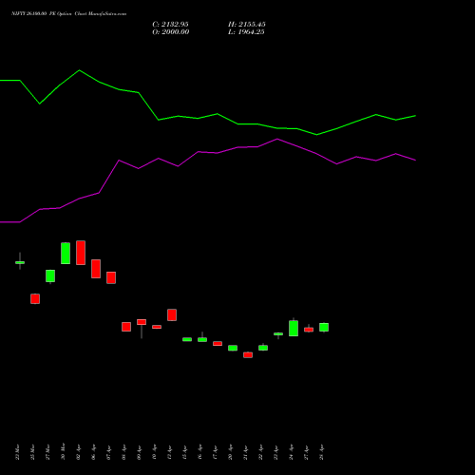Image resolution: width=475 pixels, height=475 pixels.
Task: Click the high price H: 2155.45
Action: click(247, 25)
